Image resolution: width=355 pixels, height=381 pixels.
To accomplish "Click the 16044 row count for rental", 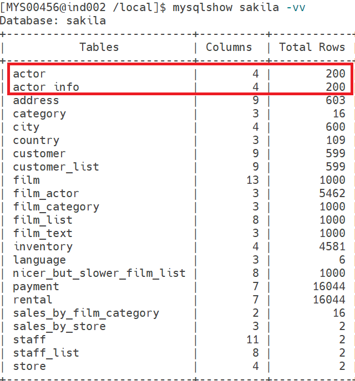I will pos(329,300).
